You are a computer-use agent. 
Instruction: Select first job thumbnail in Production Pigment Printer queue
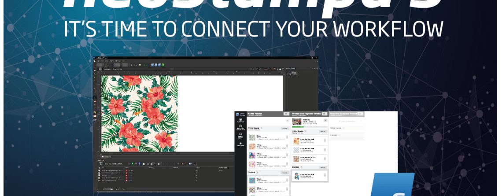(296, 141)
